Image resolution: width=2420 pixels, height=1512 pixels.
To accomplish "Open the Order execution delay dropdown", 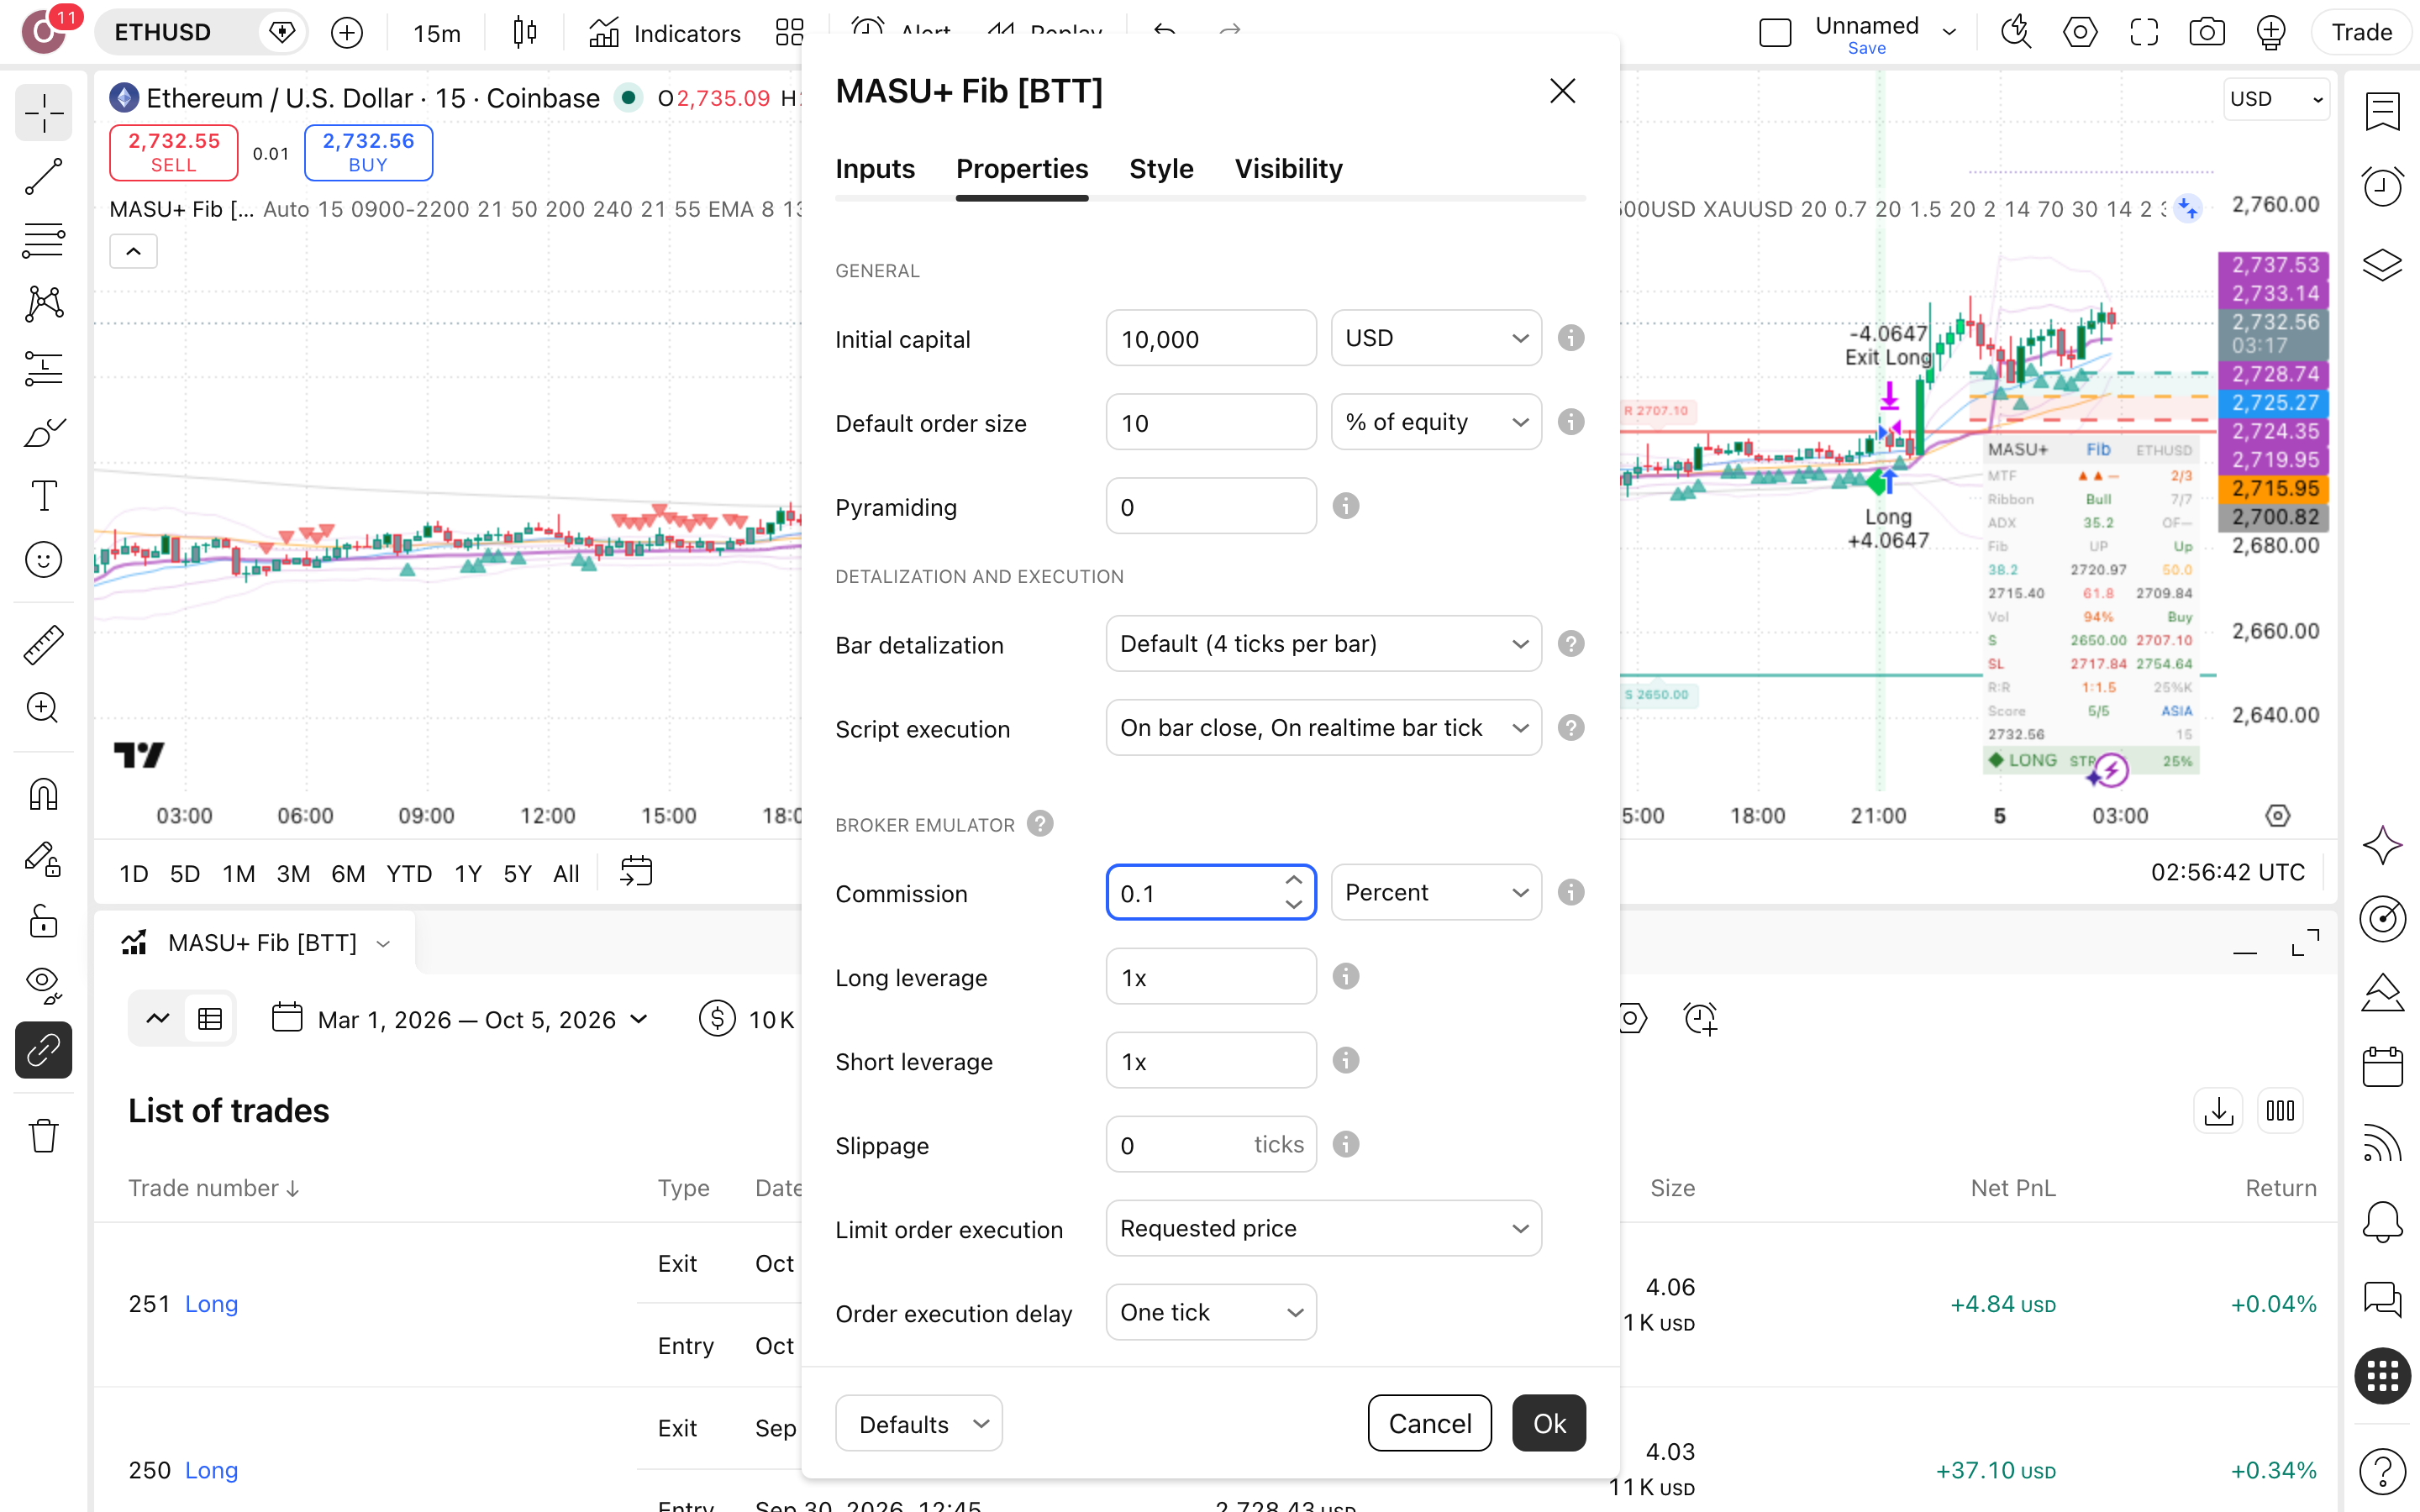I will coord(1211,1312).
